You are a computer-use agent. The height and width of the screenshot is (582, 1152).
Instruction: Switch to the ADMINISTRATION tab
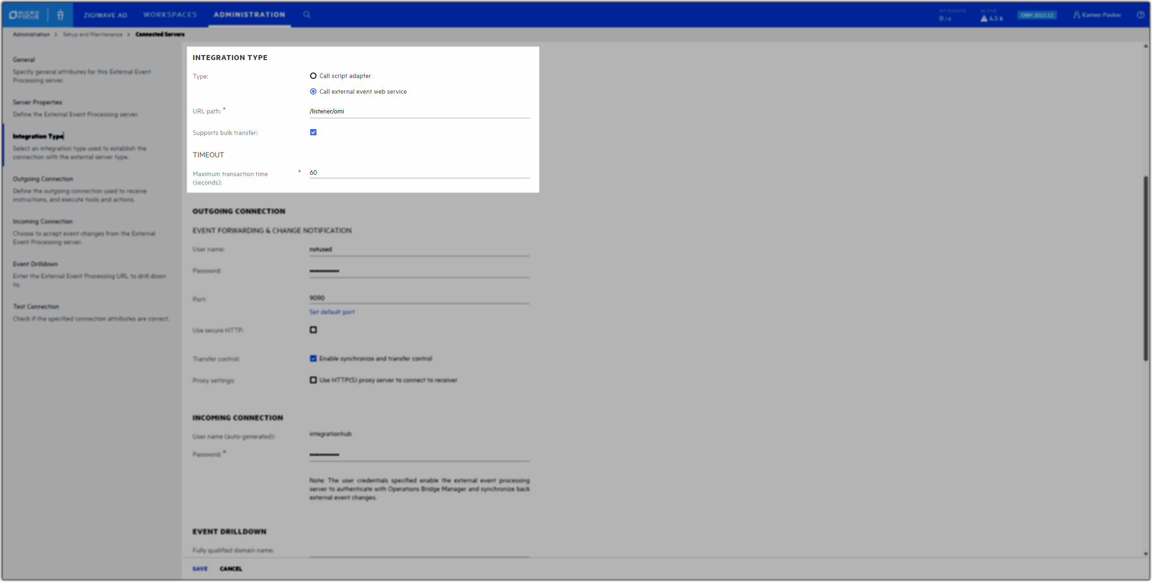pos(249,14)
